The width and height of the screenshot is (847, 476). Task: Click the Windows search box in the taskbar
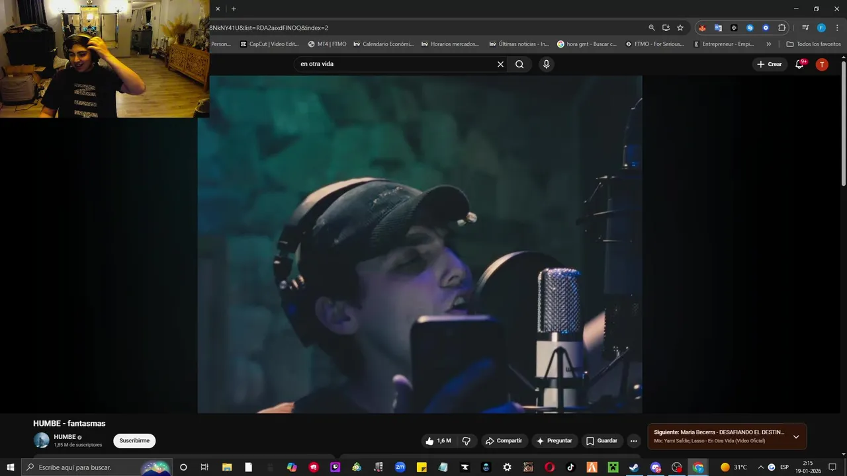point(96,467)
